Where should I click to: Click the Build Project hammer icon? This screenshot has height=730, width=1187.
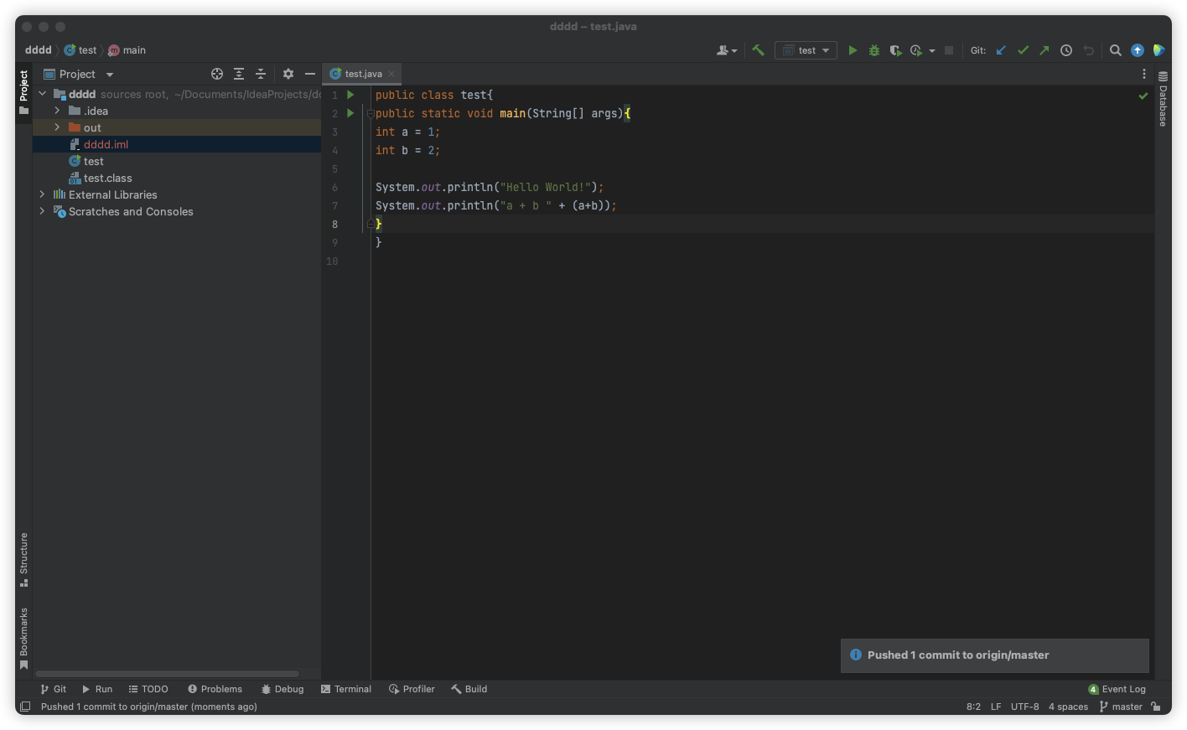758,50
